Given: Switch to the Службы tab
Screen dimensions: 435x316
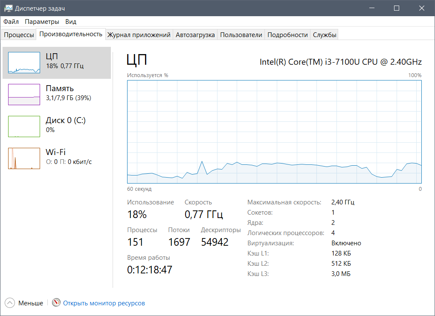Looking at the screenshot, I should click(x=325, y=35).
